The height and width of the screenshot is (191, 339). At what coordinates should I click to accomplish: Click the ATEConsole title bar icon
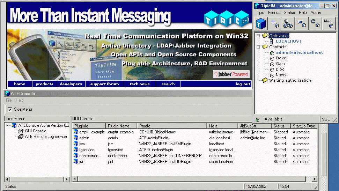pyautogui.click(x=7, y=94)
